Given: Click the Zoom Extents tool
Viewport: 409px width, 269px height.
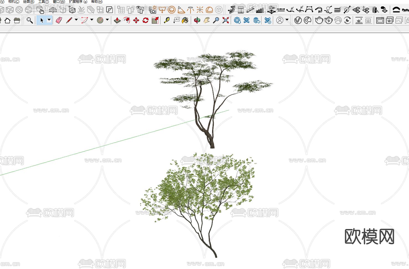Looking at the screenshot, I should (226, 20).
